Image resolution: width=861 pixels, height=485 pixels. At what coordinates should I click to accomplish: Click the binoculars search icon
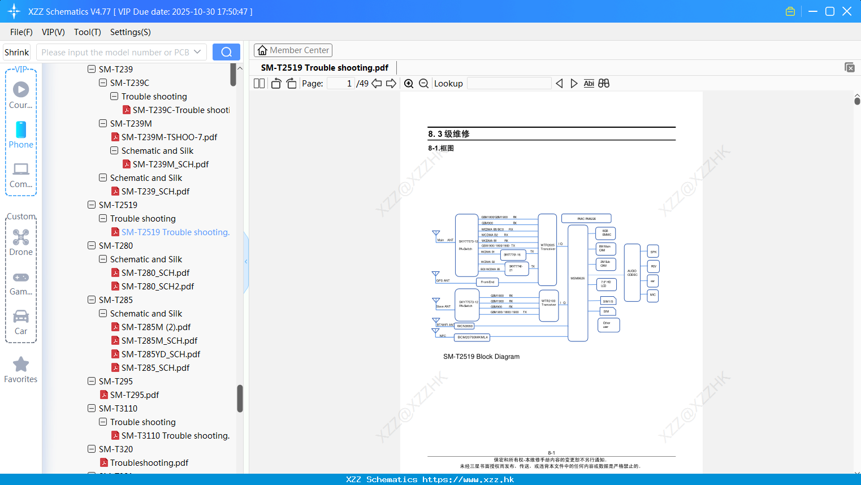click(x=604, y=83)
